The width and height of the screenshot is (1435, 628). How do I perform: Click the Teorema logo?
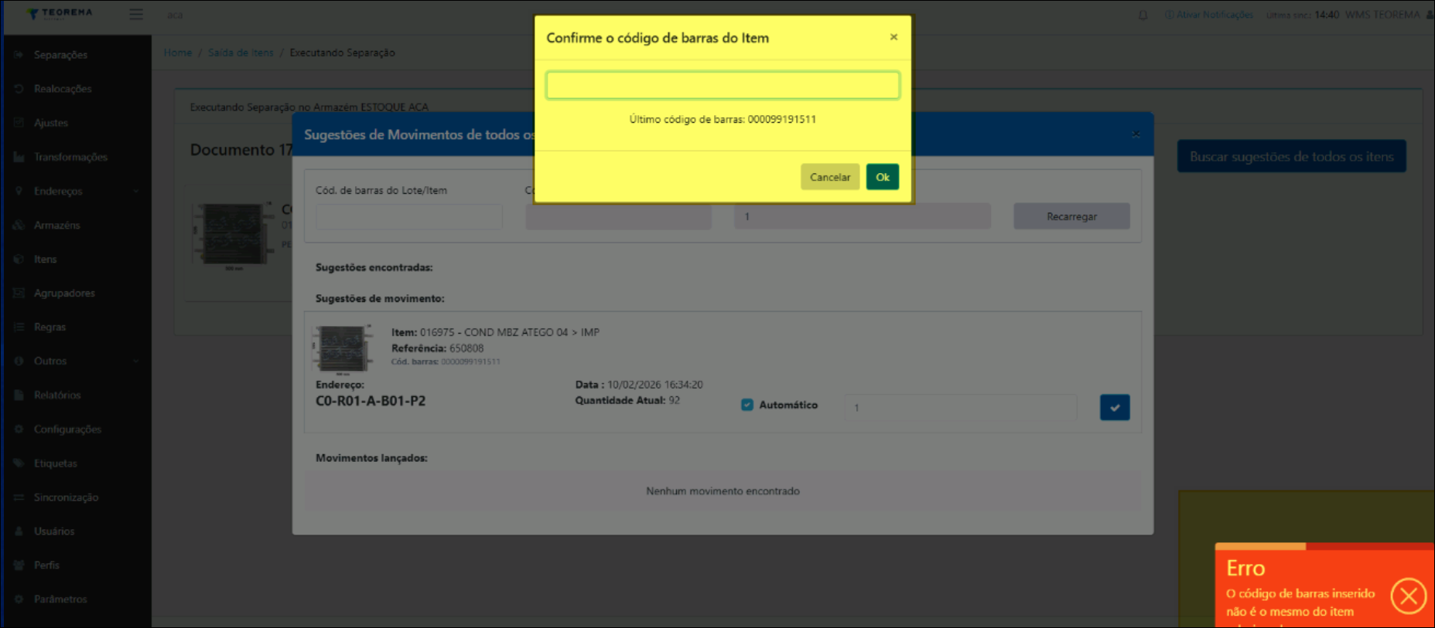pos(60,14)
